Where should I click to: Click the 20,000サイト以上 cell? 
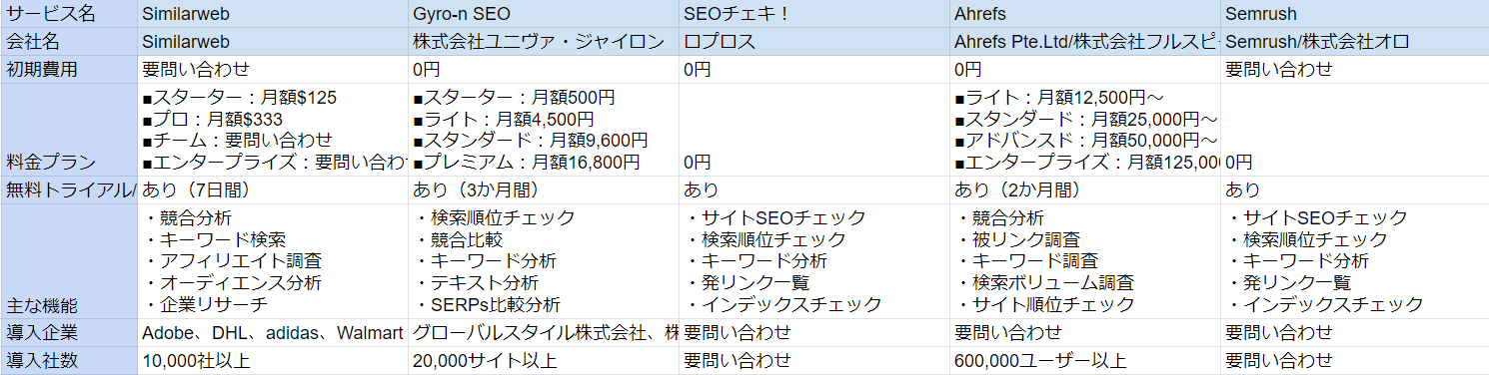[x=545, y=360]
